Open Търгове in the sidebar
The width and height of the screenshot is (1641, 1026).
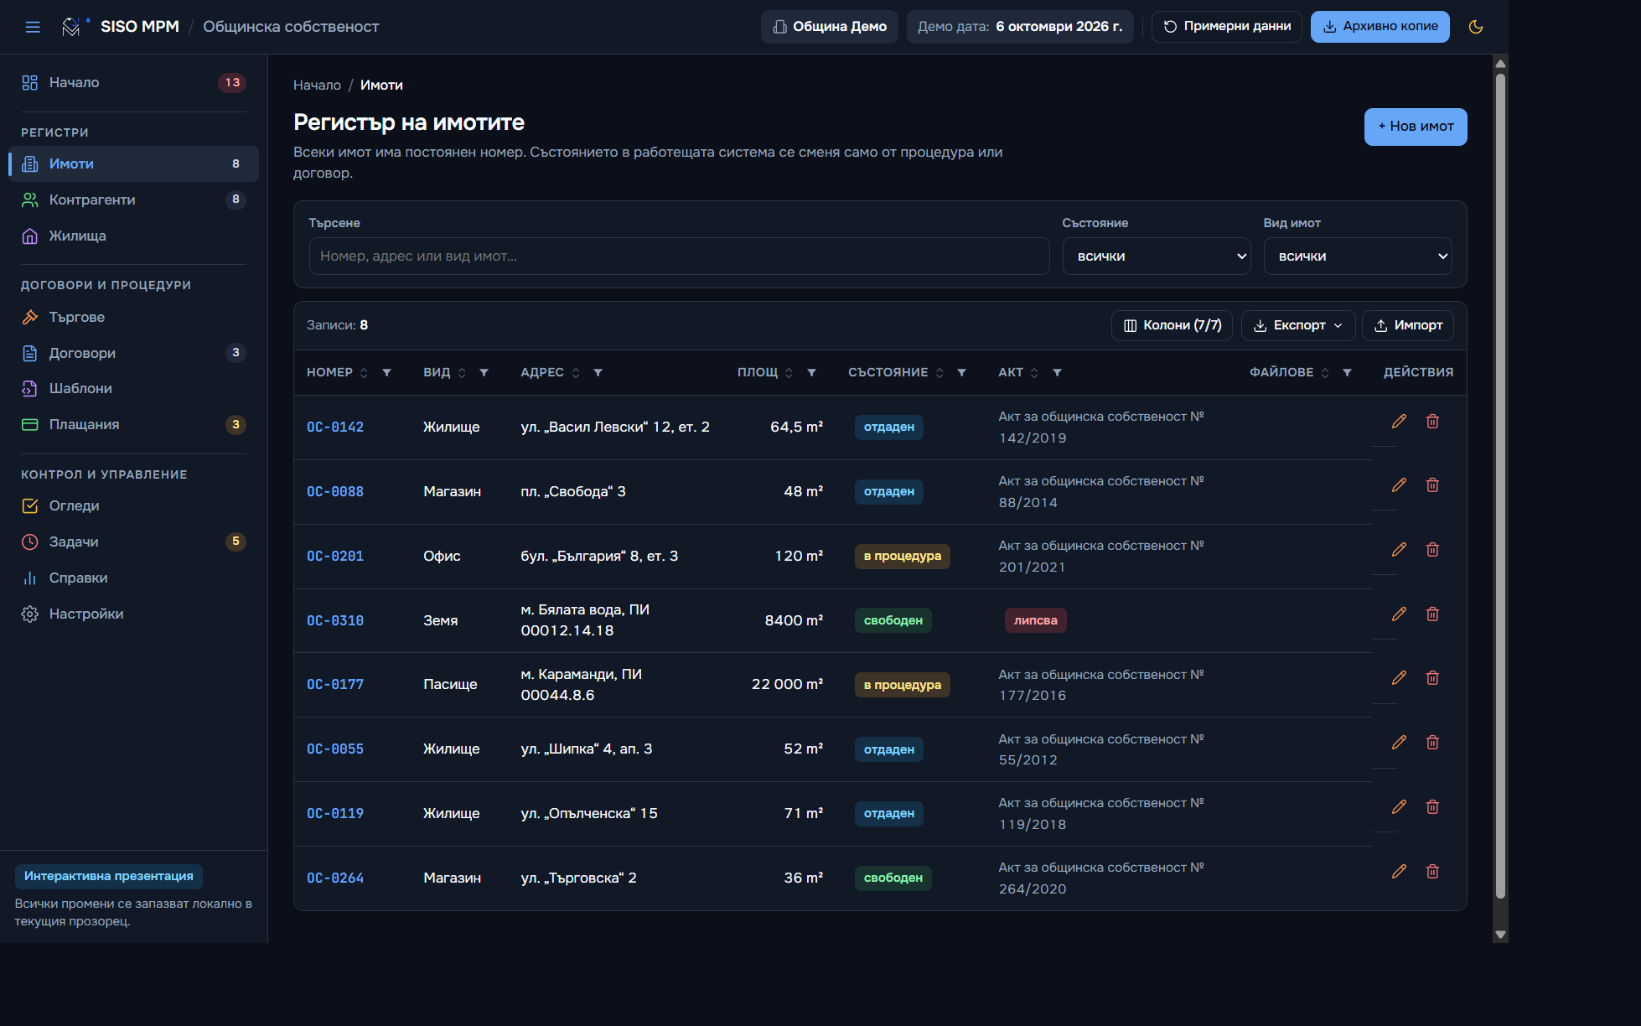pyautogui.click(x=133, y=317)
